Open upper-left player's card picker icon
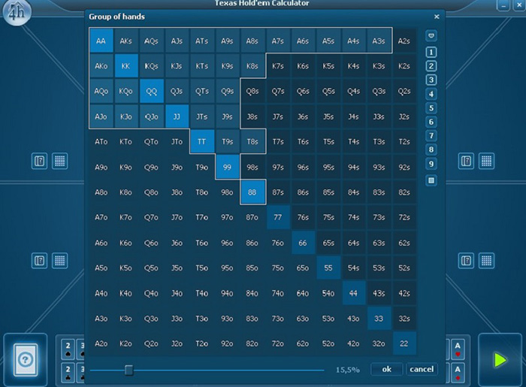 click(39, 161)
